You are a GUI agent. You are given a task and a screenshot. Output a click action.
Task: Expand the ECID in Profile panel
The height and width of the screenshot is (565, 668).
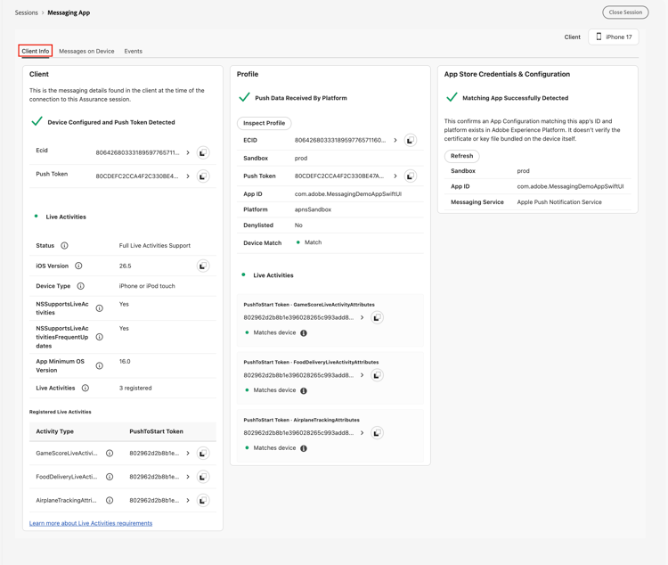point(395,140)
